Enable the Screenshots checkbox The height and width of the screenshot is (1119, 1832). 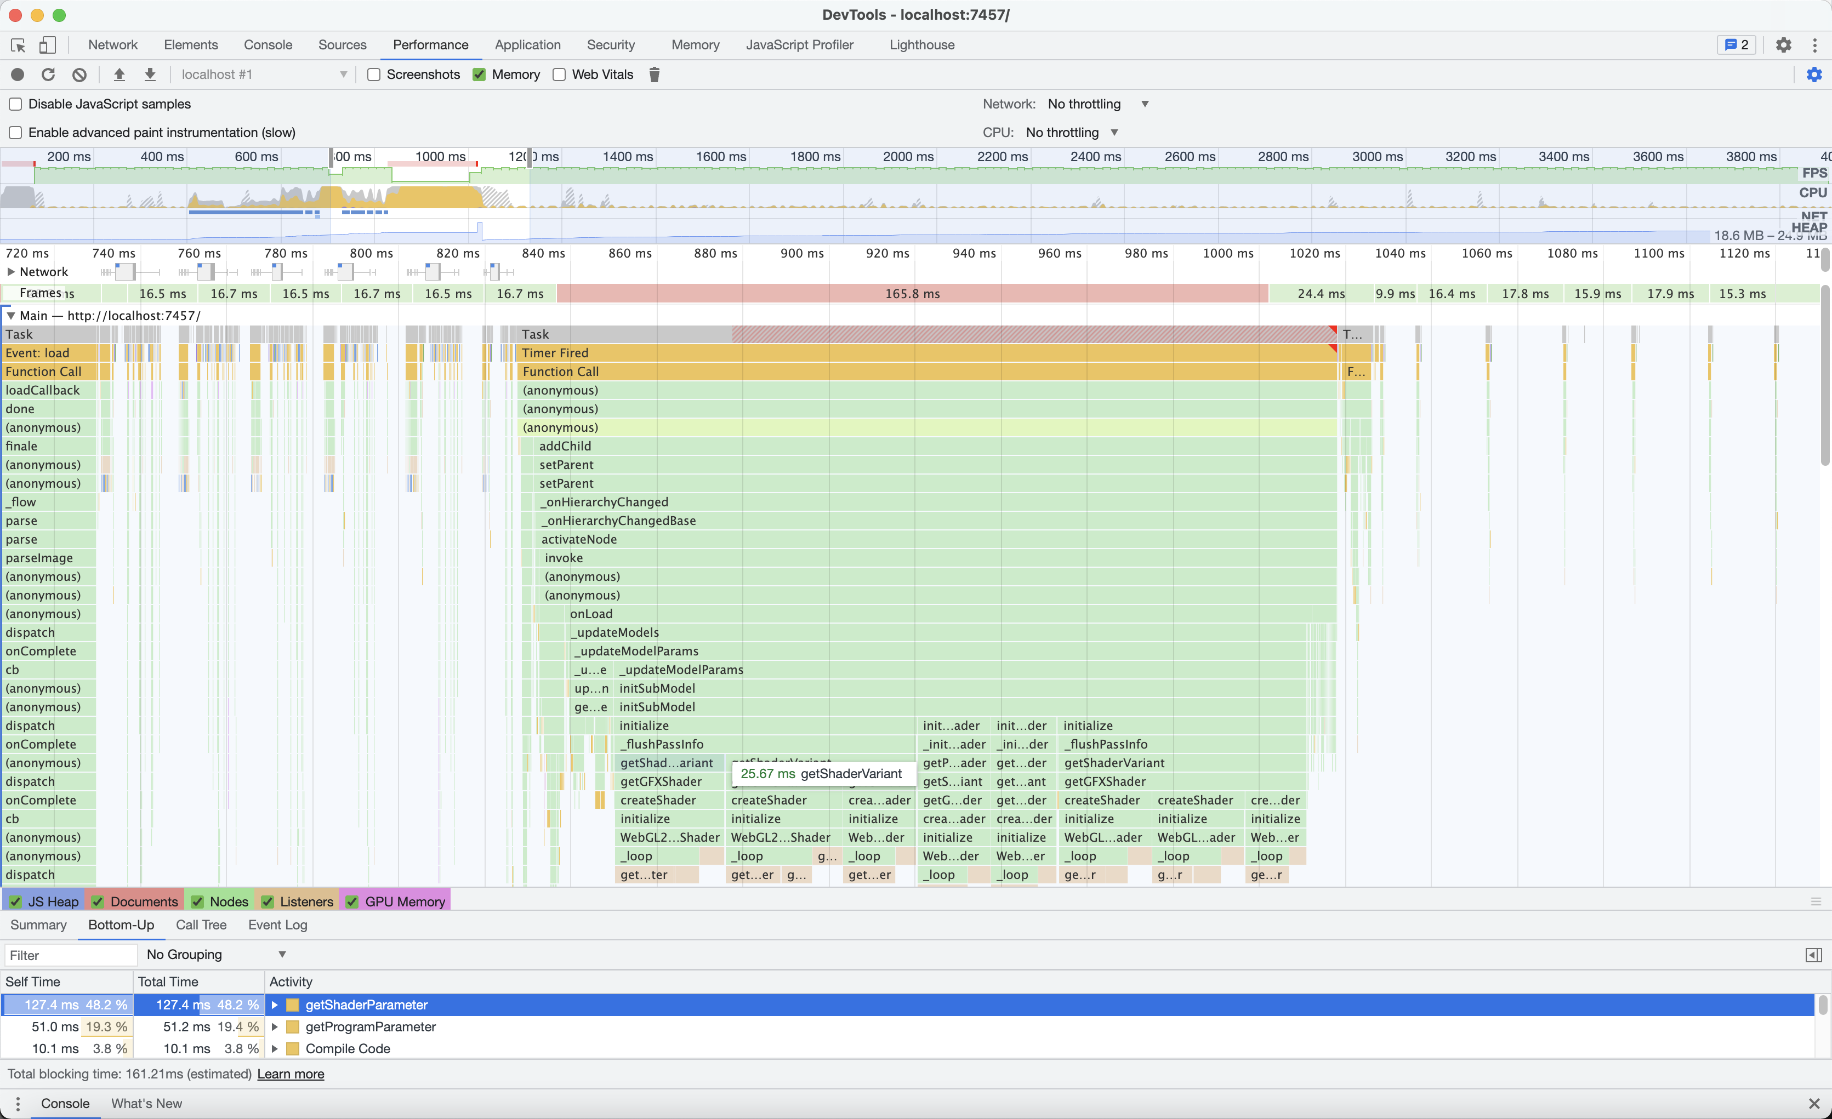[374, 75]
